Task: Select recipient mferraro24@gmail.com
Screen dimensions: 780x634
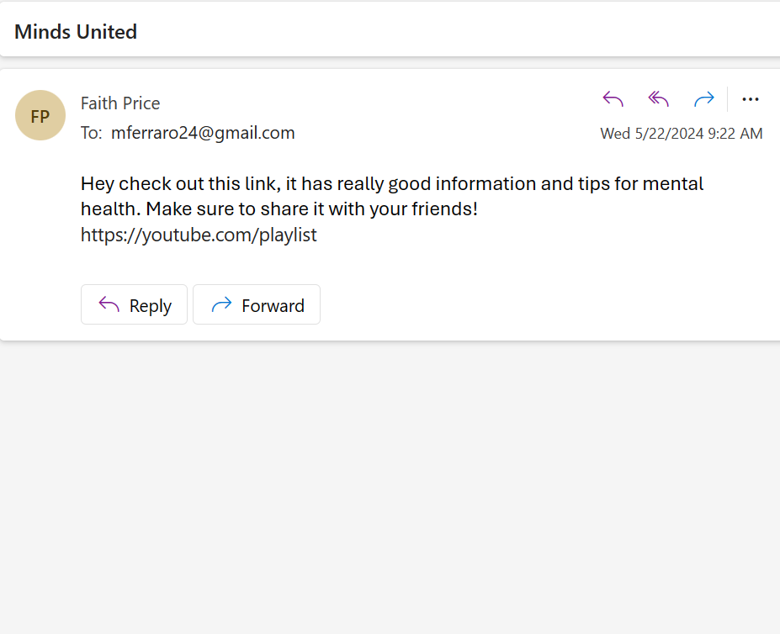Action: click(203, 133)
